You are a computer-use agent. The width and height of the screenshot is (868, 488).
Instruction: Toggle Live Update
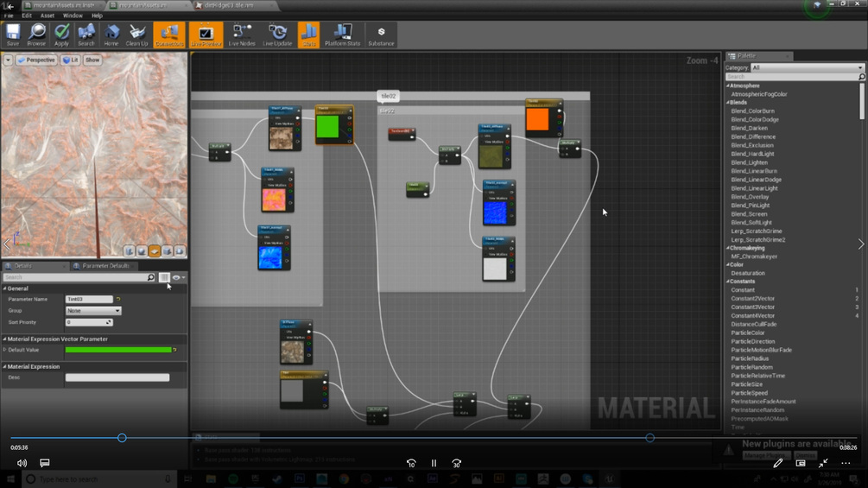tap(277, 35)
